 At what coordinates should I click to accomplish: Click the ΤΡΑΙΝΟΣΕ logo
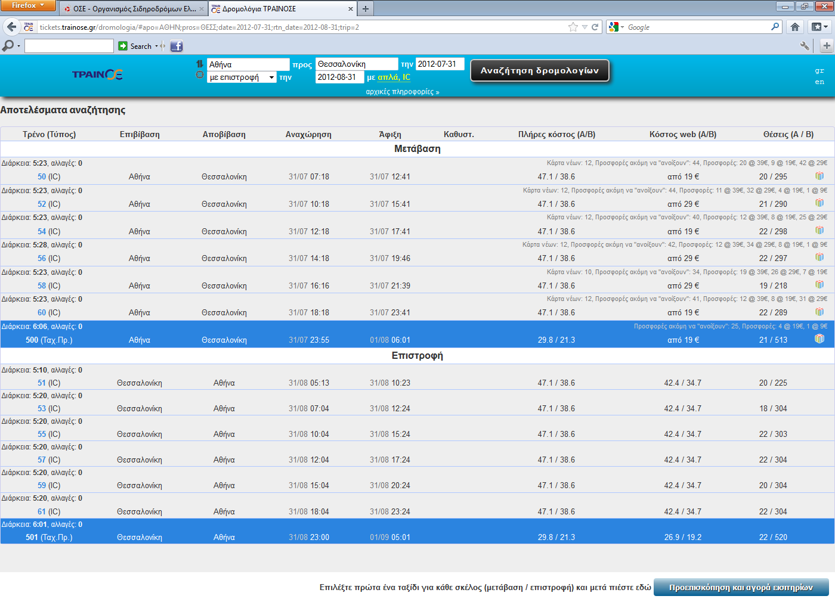97,75
